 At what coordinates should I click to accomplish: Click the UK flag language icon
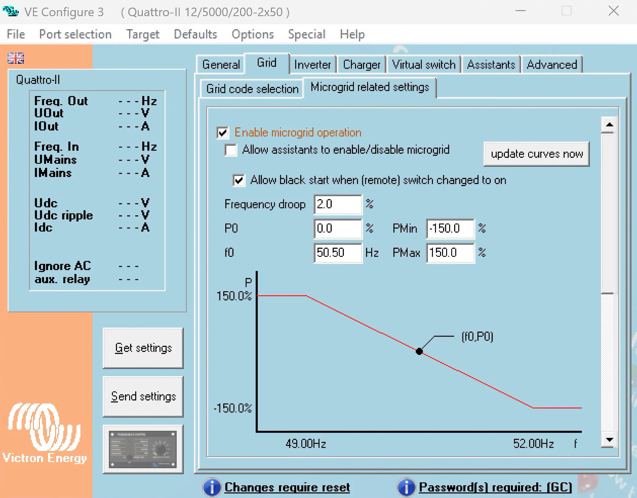(16, 58)
